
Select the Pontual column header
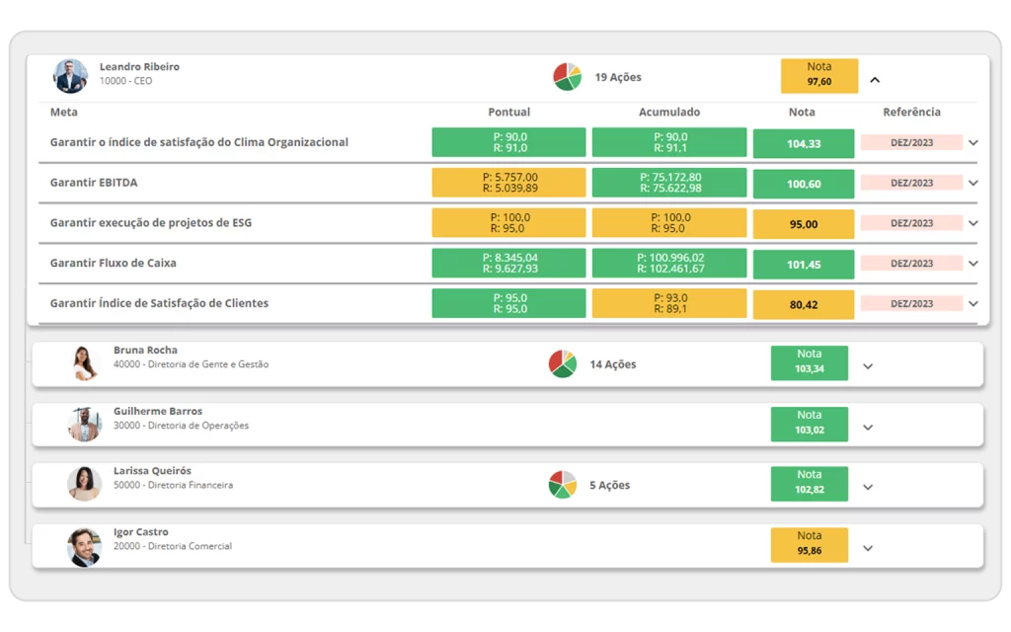pos(508,112)
